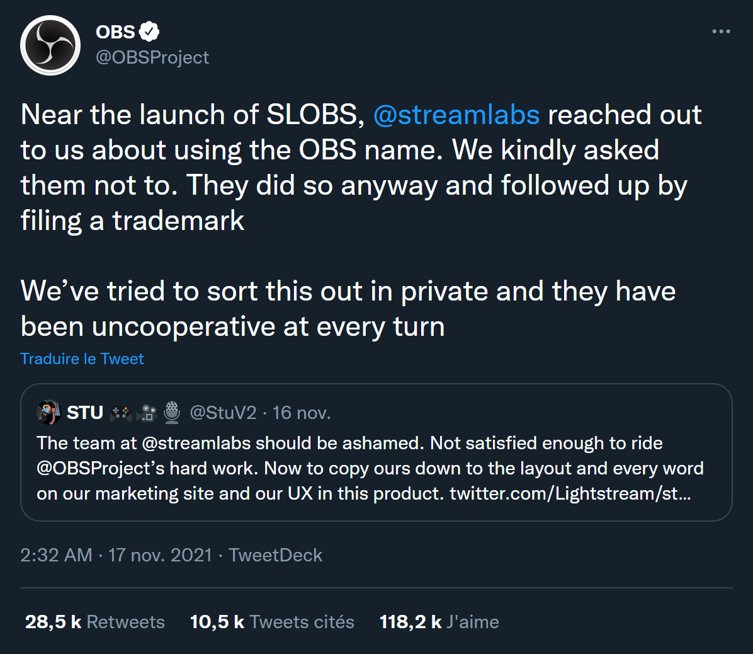The width and height of the screenshot is (753, 654).
Task: Open STU's display name in quoted tweet
Action: 85,413
